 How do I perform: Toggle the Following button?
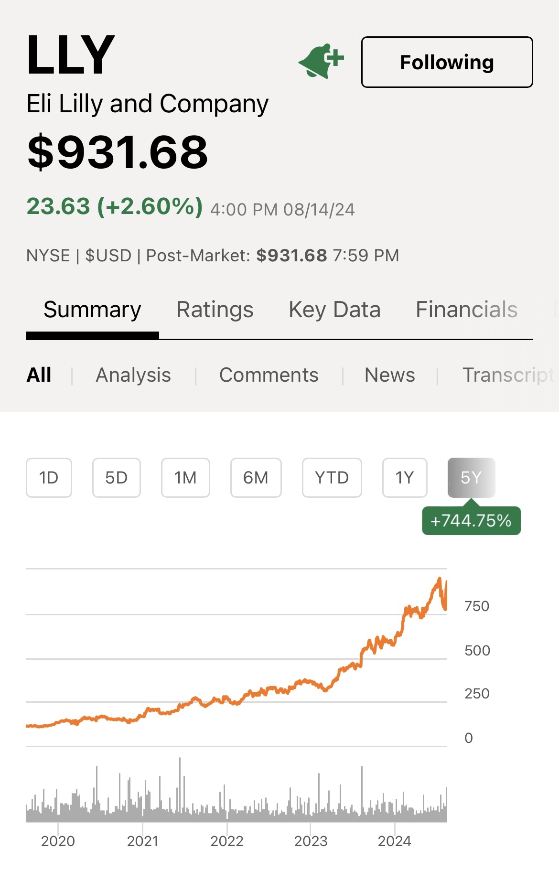pyautogui.click(x=447, y=62)
